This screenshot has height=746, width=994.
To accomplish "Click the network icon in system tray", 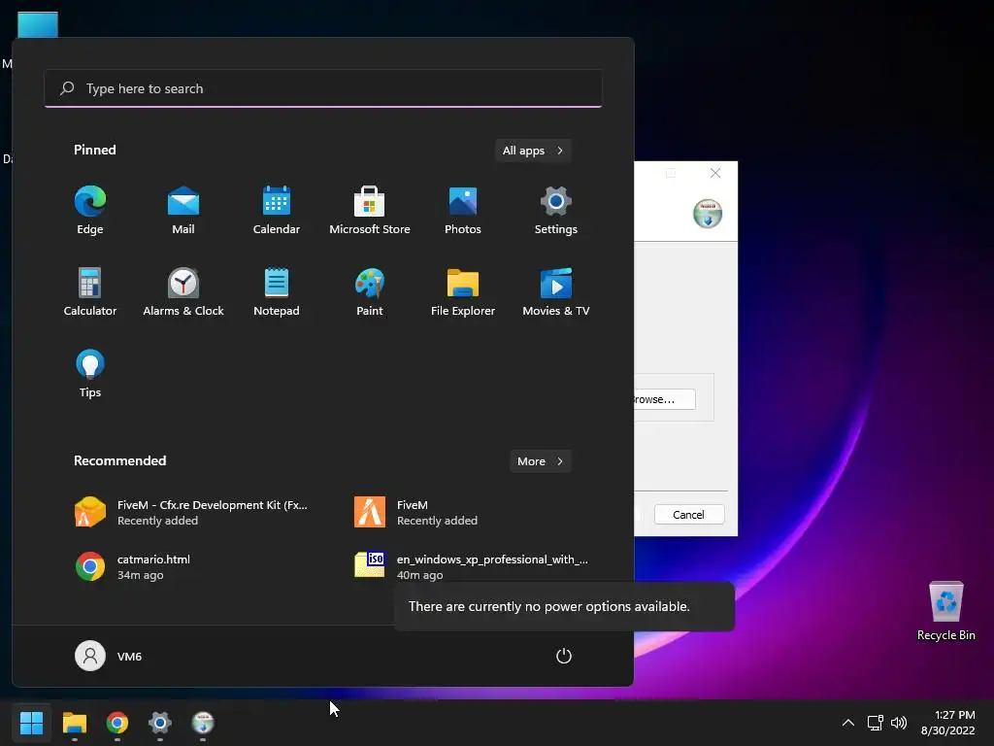I will pyautogui.click(x=876, y=723).
